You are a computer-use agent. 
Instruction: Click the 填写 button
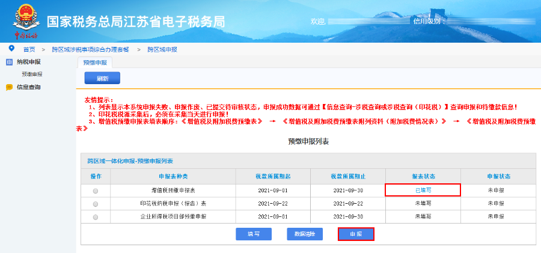pos(254,234)
